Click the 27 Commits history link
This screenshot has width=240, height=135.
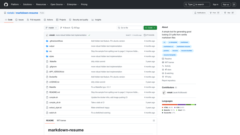[x=149, y=35]
